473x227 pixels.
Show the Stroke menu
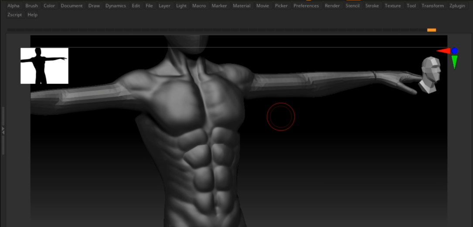pyautogui.click(x=372, y=6)
